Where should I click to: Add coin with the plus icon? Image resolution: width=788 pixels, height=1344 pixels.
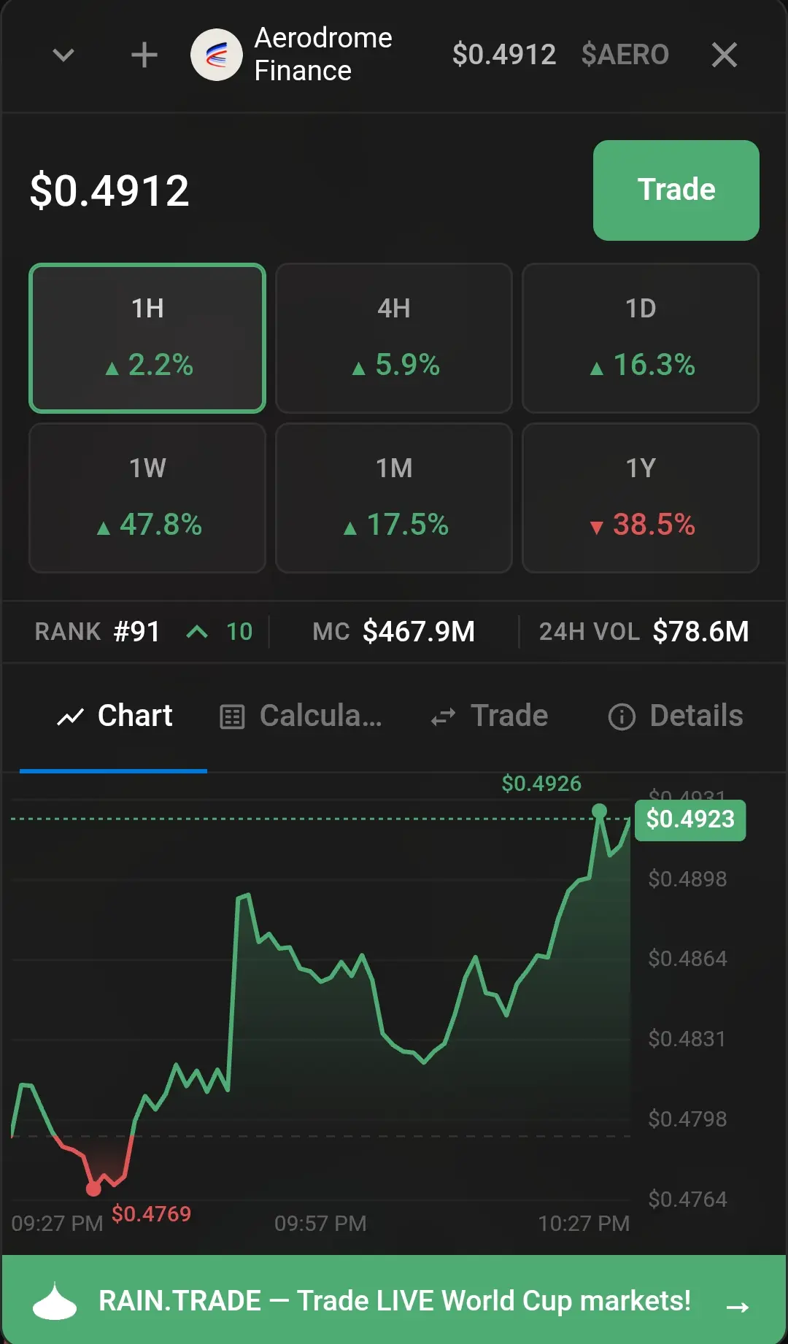(144, 55)
